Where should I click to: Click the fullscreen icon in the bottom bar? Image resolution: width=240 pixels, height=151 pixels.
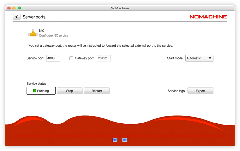(x=115, y=140)
